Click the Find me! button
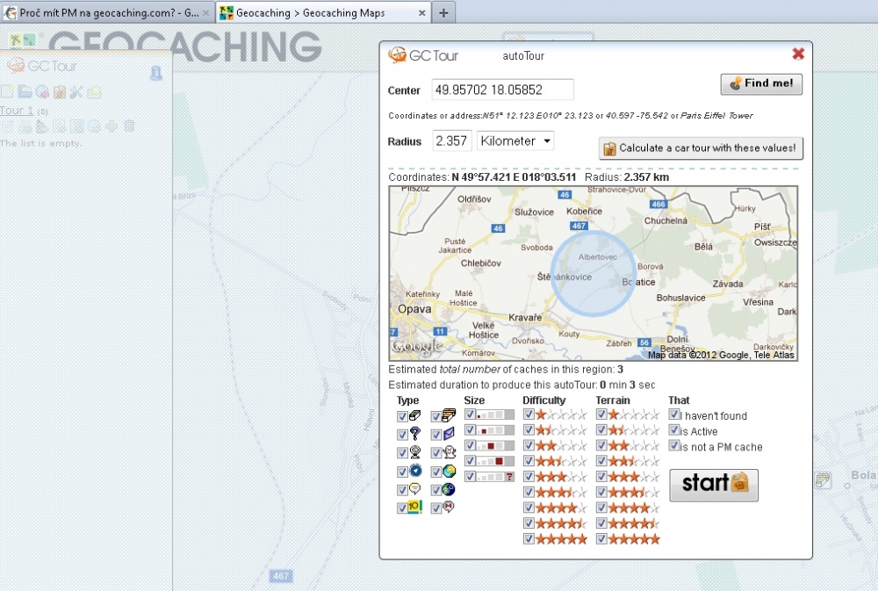 [761, 84]
